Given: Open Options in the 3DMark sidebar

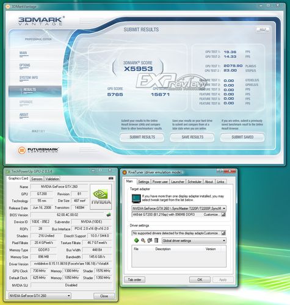Looking at the screenshot, I should point(24,65).
